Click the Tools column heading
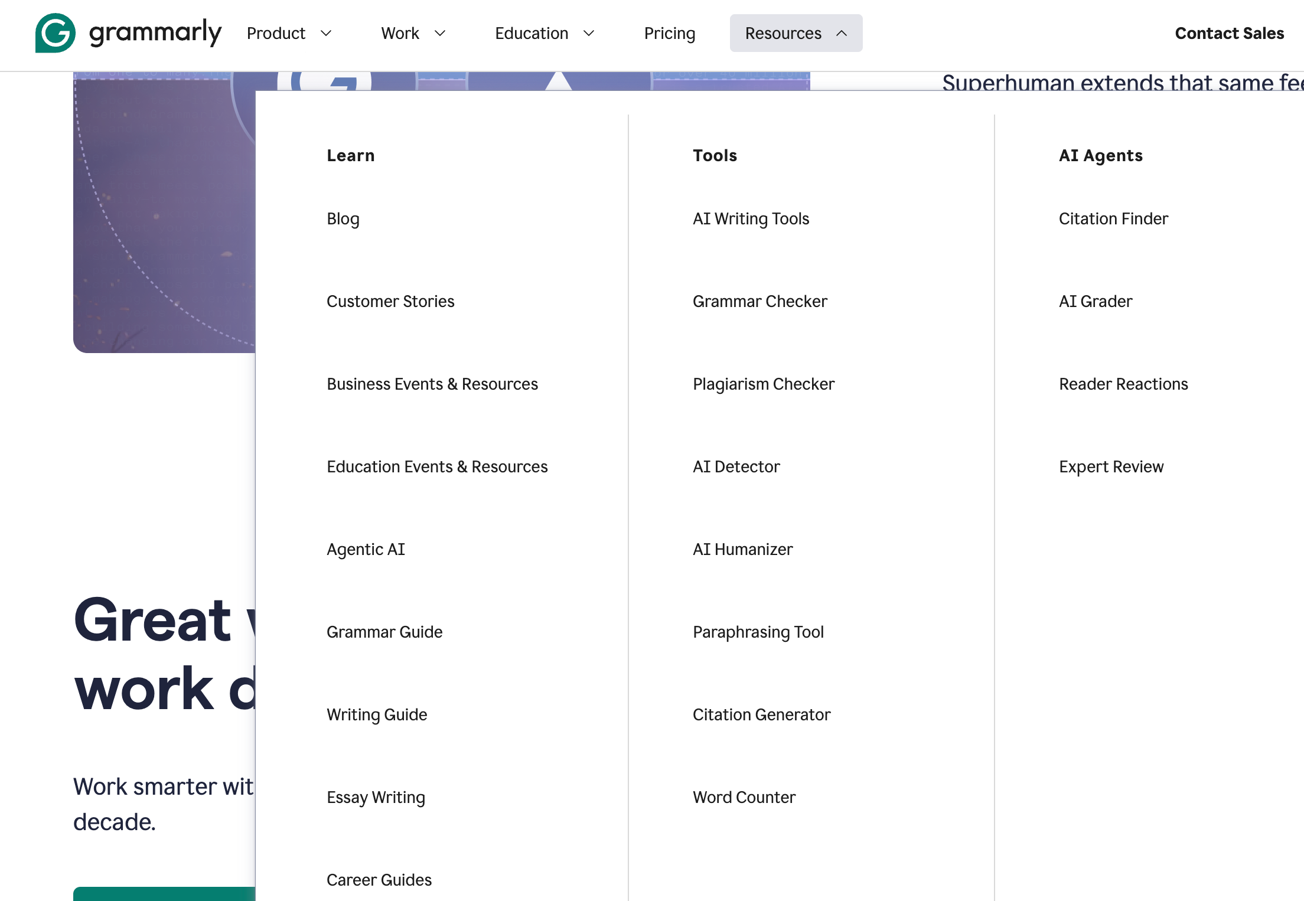 click(715, 155)
